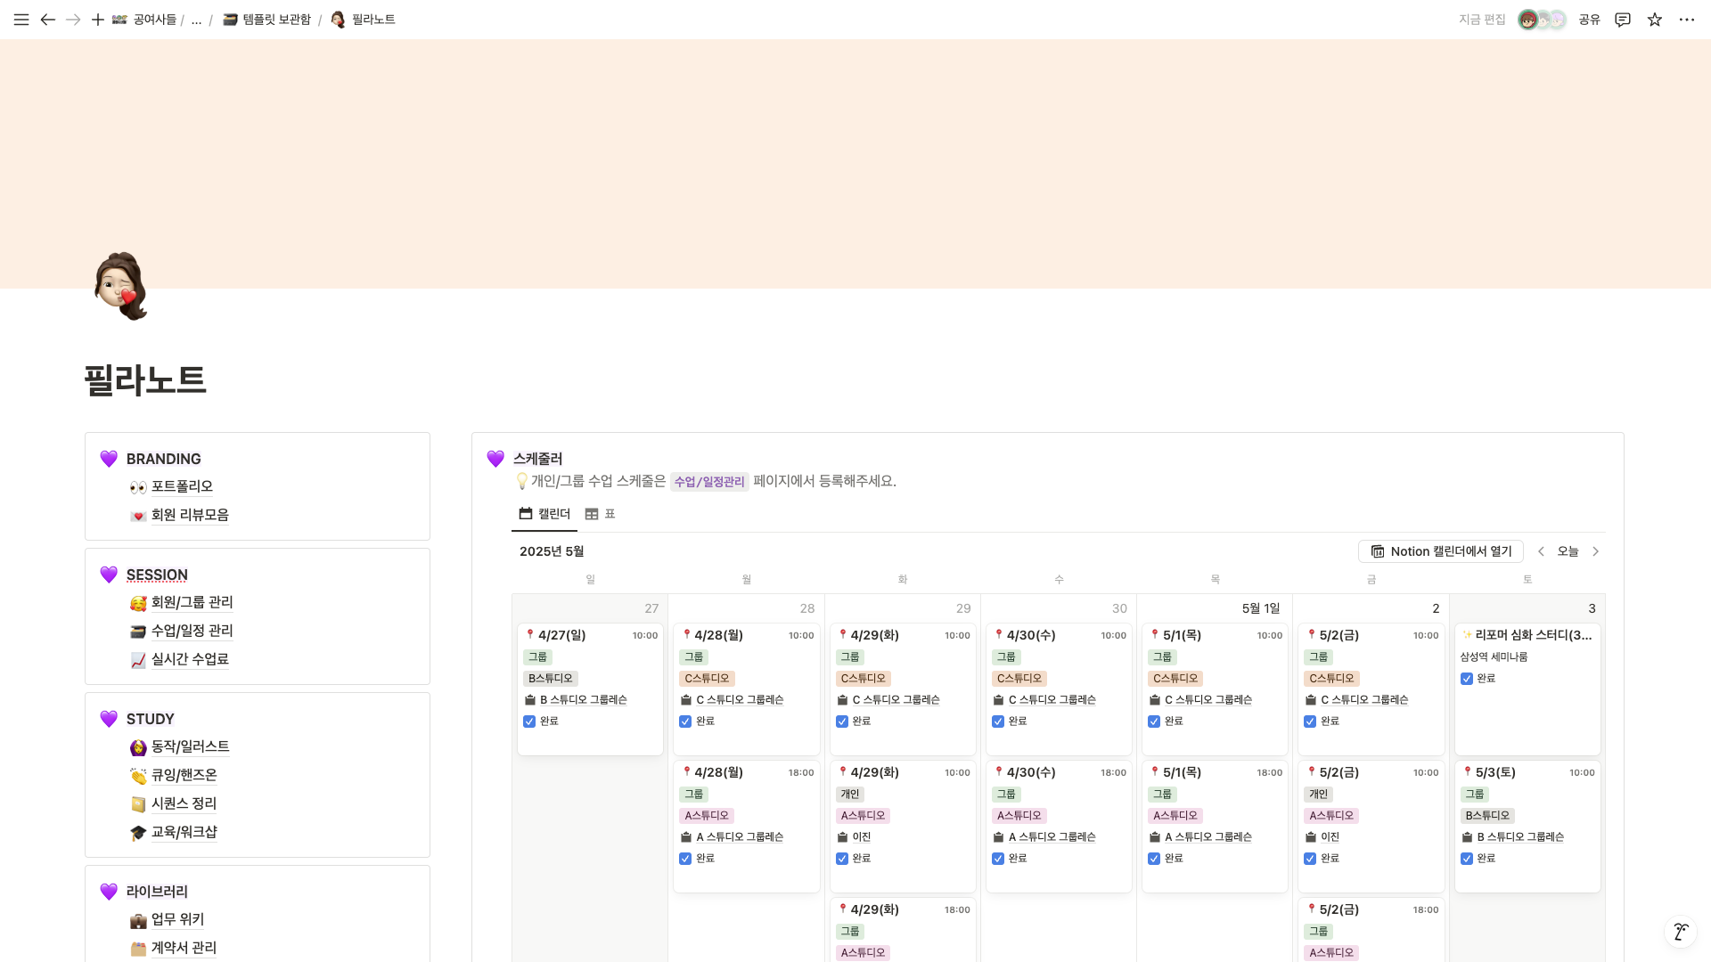Create a new page with the plus icon
Screen dimensions: 1711x962
(97, 19)
